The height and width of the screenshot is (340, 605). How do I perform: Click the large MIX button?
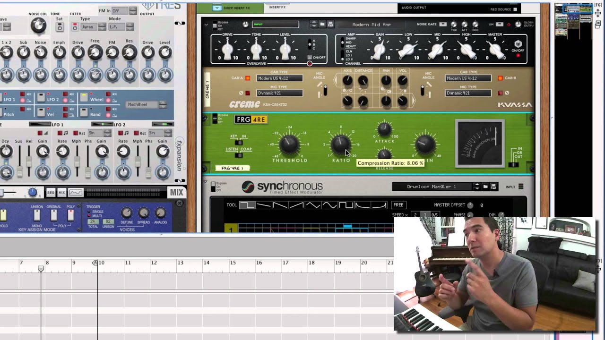(x=176, y=192)
